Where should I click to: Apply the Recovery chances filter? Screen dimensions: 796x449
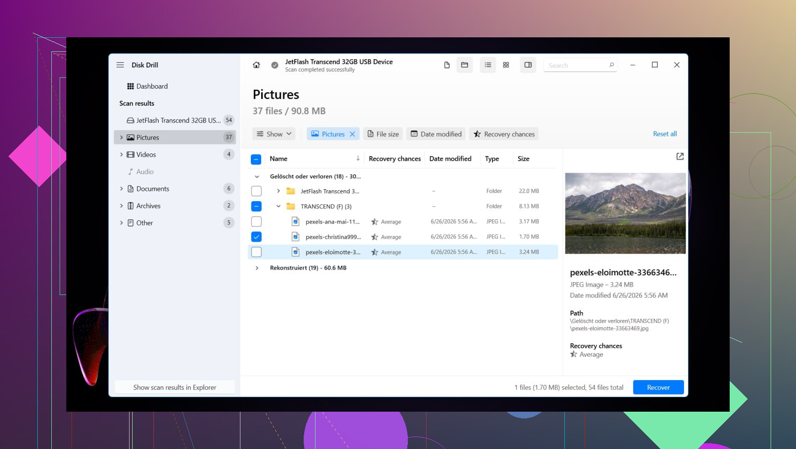point(504,134)
